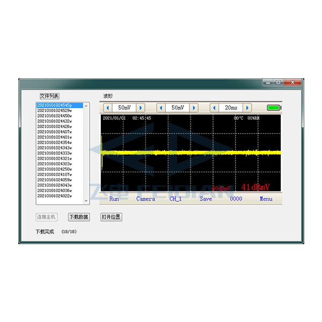Select CH_1 channel menu item

pyautogui.click(x=175, y=199)
